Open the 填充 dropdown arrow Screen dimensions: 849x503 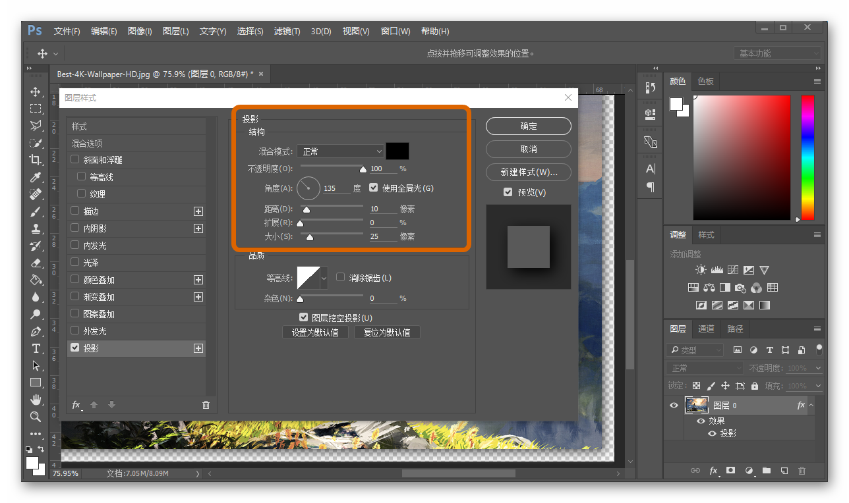pyautogui.click(x=819, y=386)
